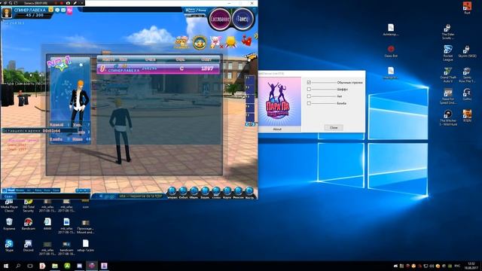Open the Карта round menu button

point(227,191)
